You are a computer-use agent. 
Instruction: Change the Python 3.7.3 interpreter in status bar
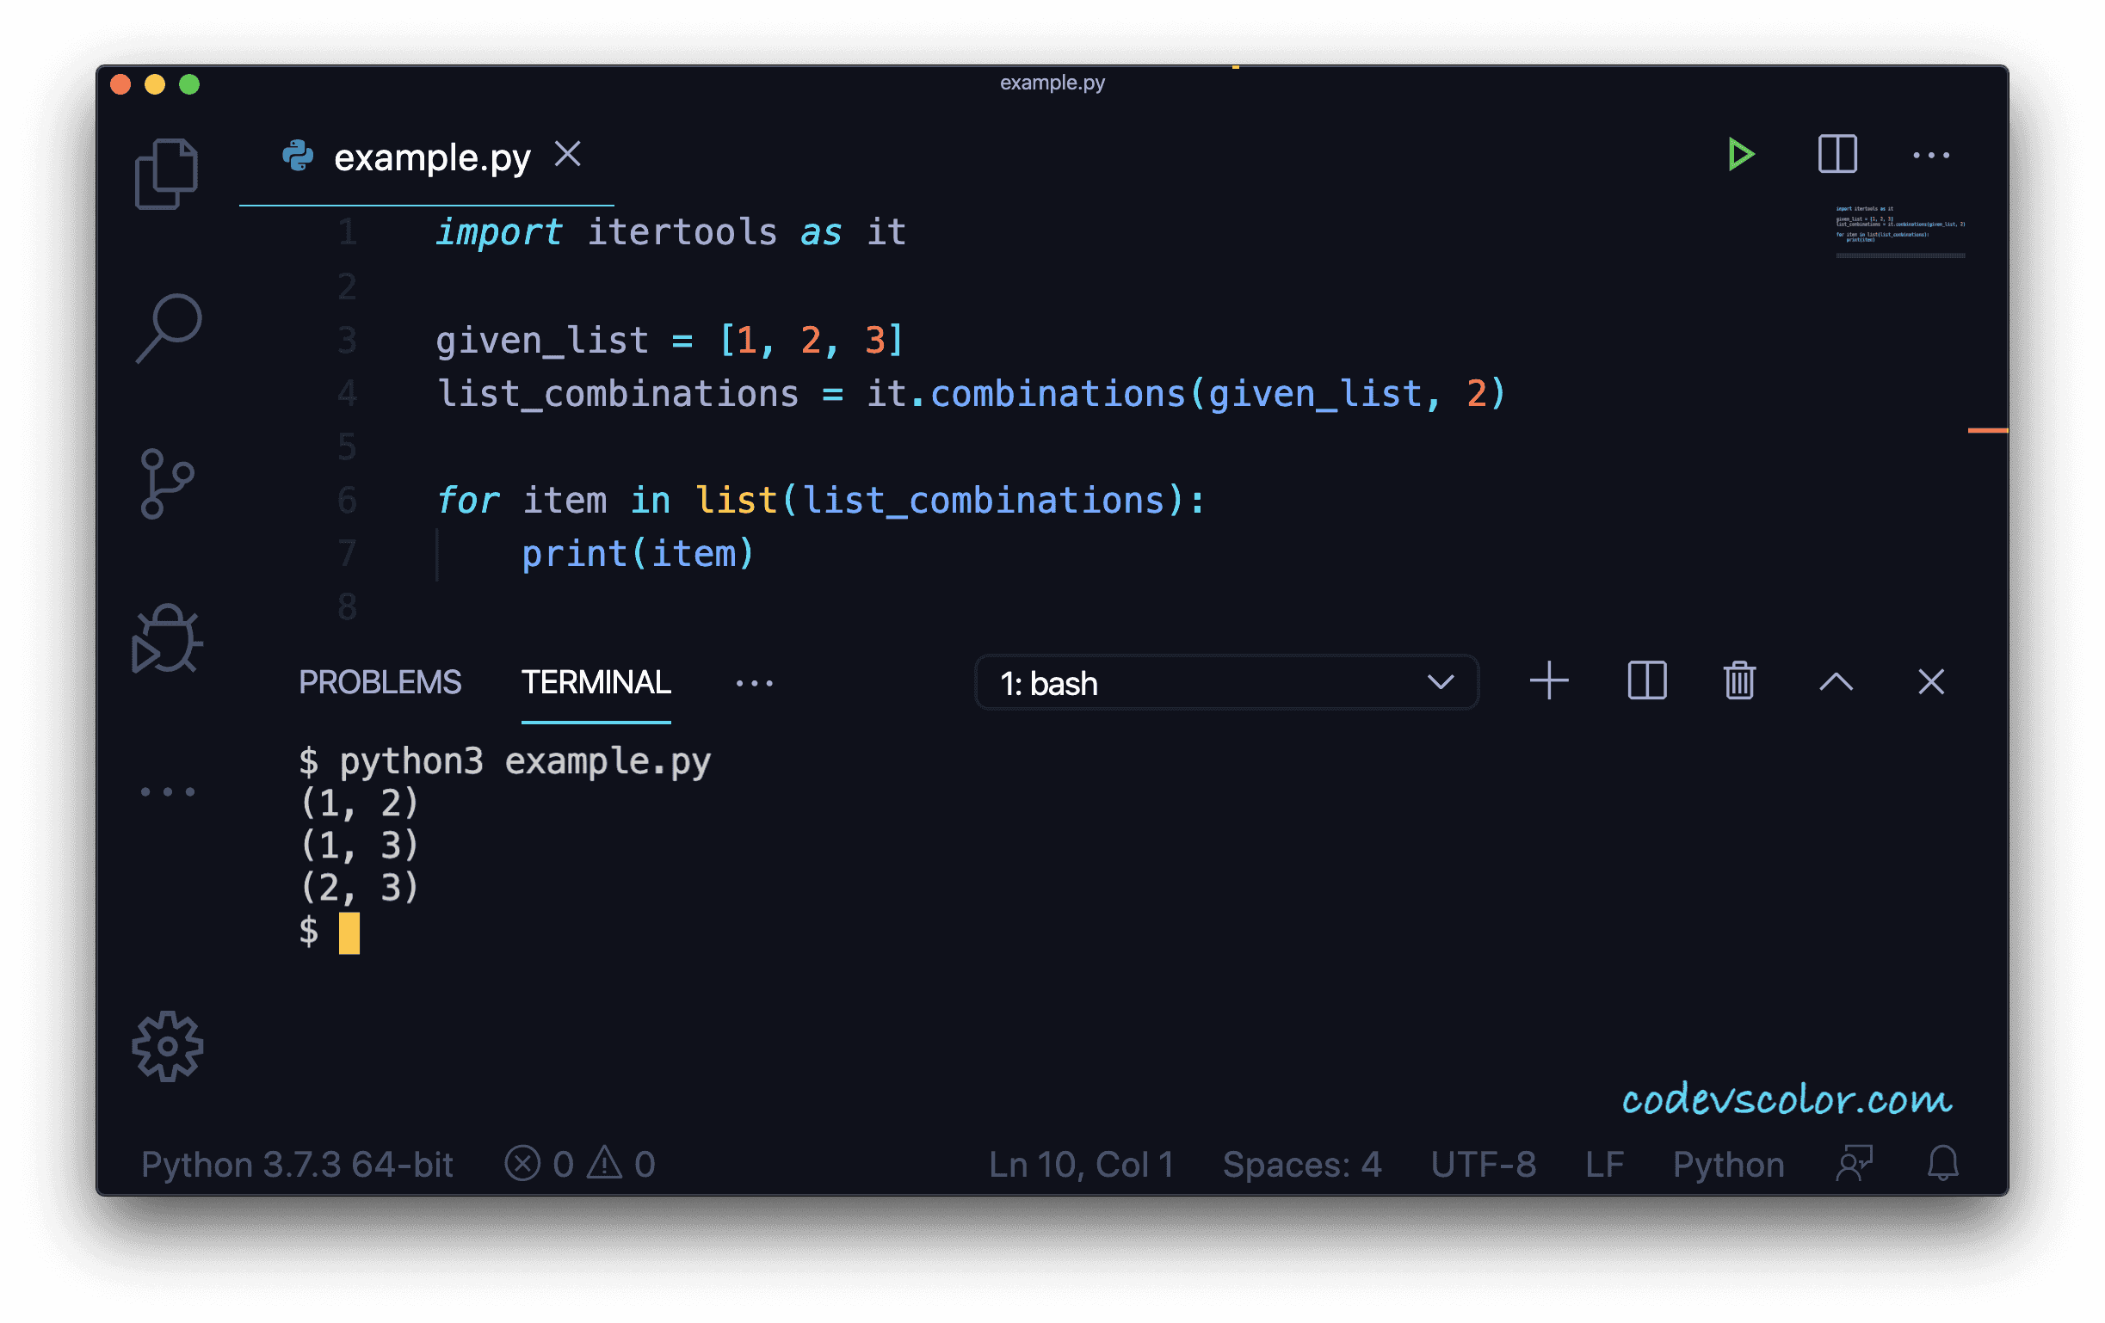click(297, 1164)
